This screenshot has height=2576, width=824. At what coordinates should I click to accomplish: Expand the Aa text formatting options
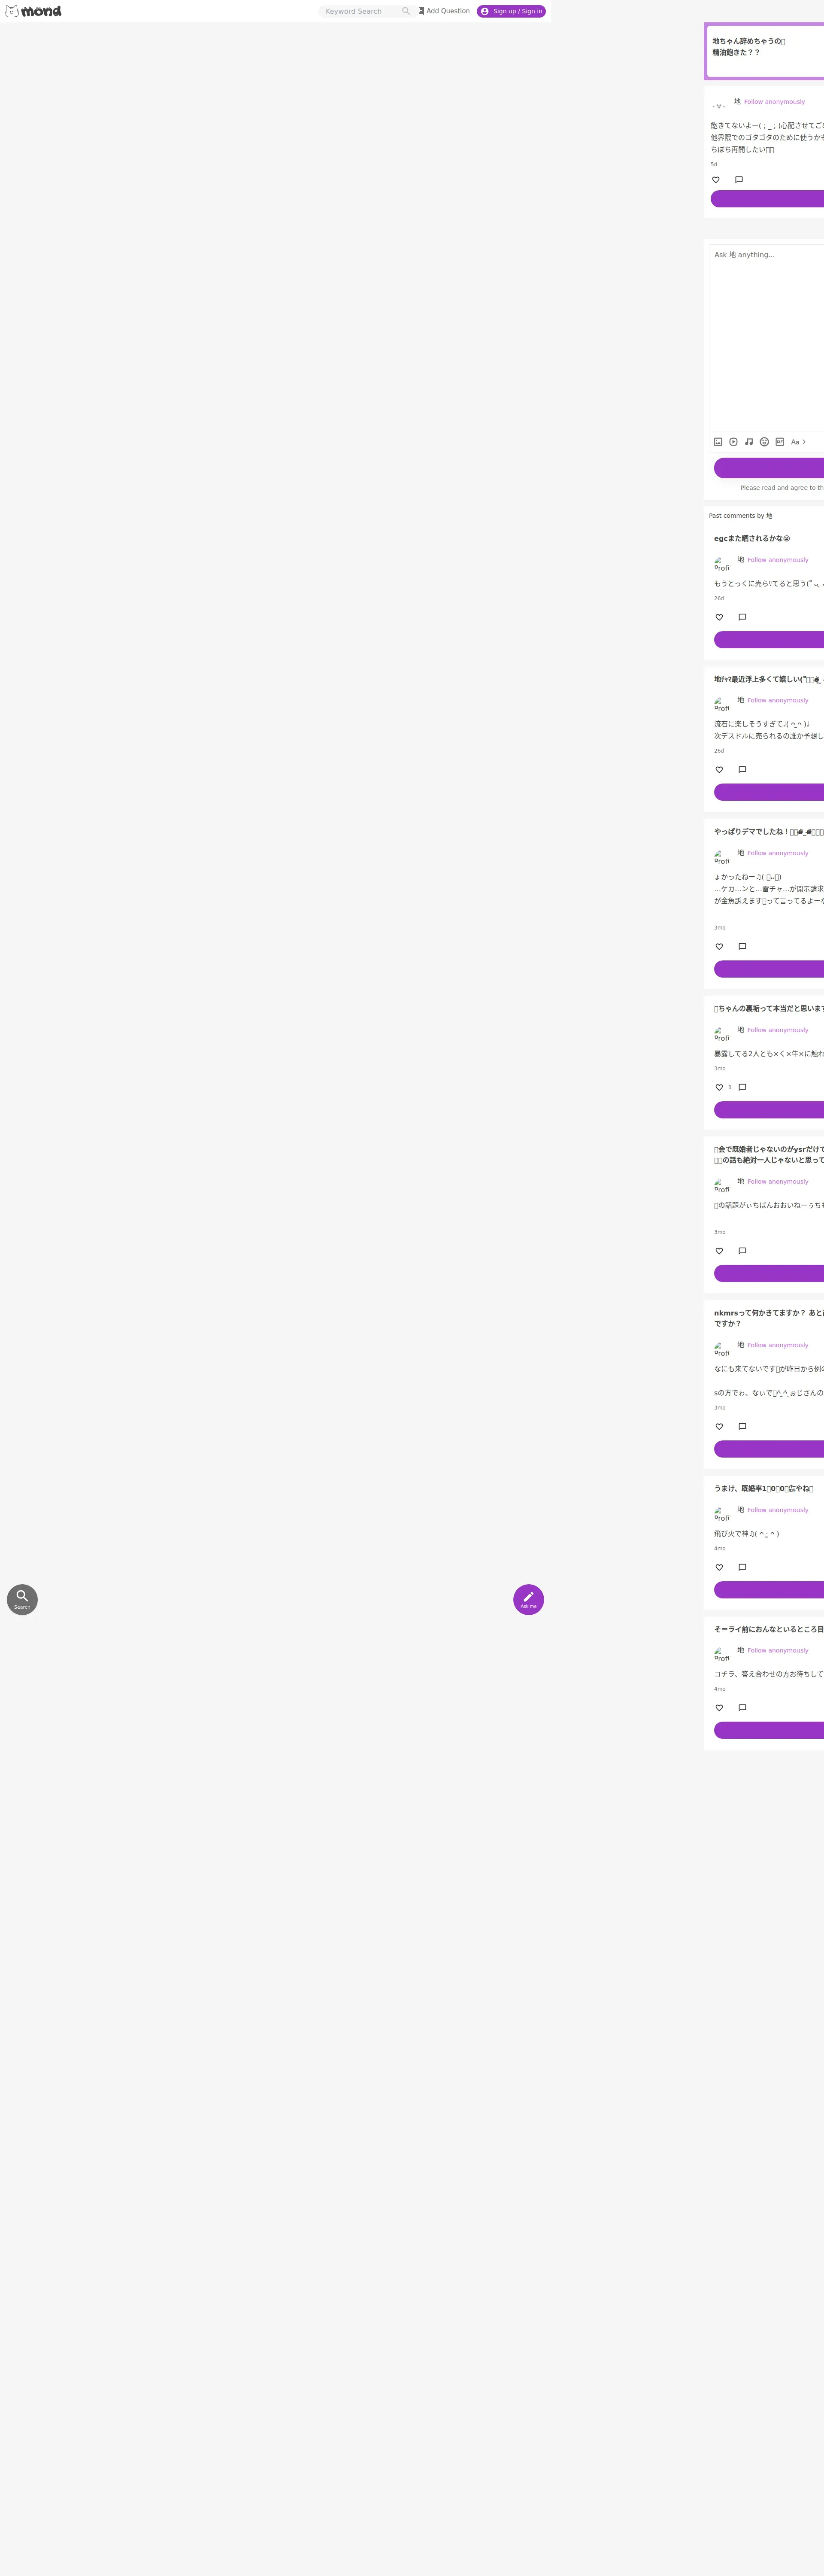[798, 442]
